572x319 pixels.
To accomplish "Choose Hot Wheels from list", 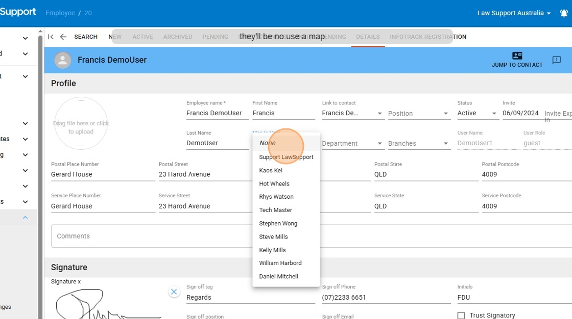I will coord(286,184).
